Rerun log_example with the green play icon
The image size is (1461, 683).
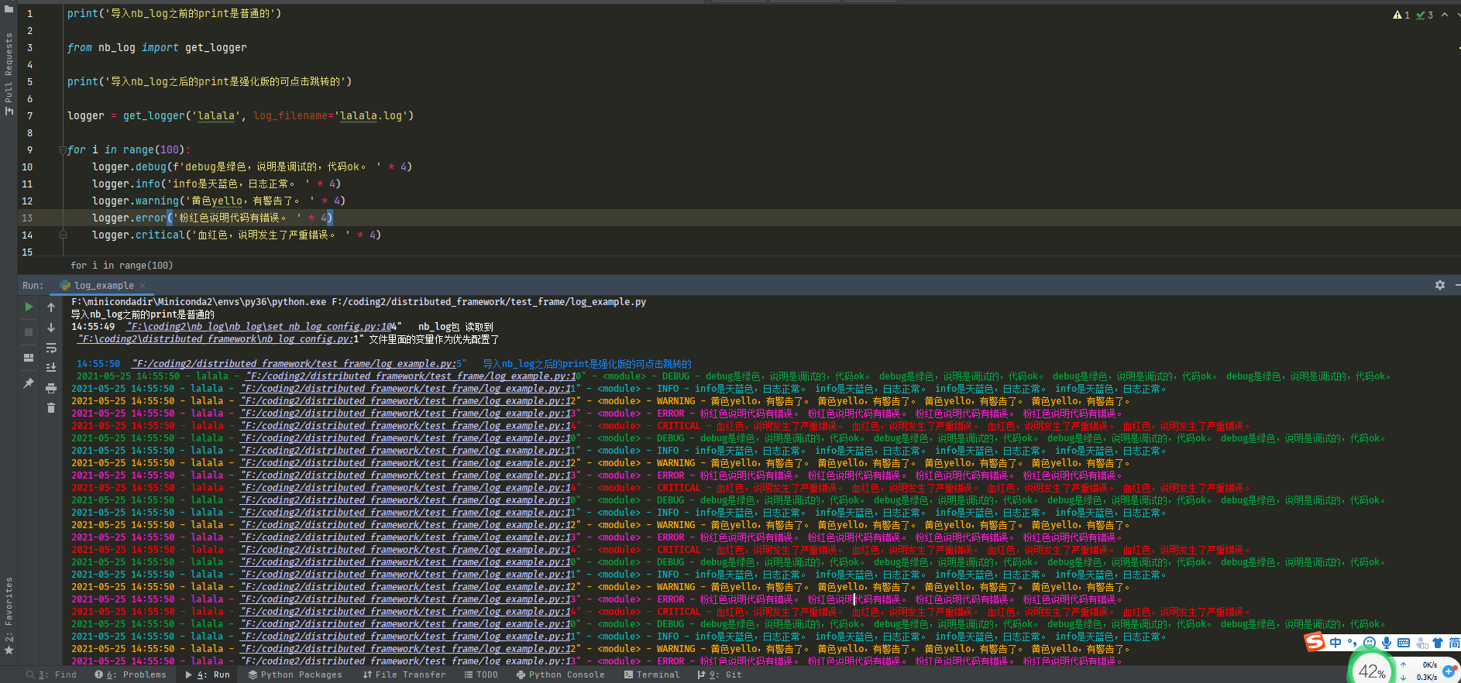pos(29,307)
